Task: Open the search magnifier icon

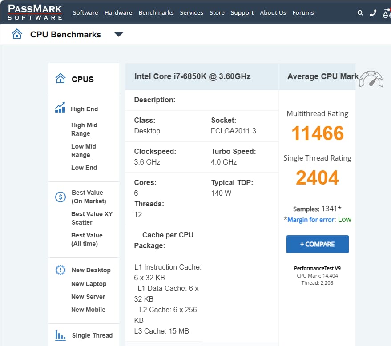Action: (360, 13)
